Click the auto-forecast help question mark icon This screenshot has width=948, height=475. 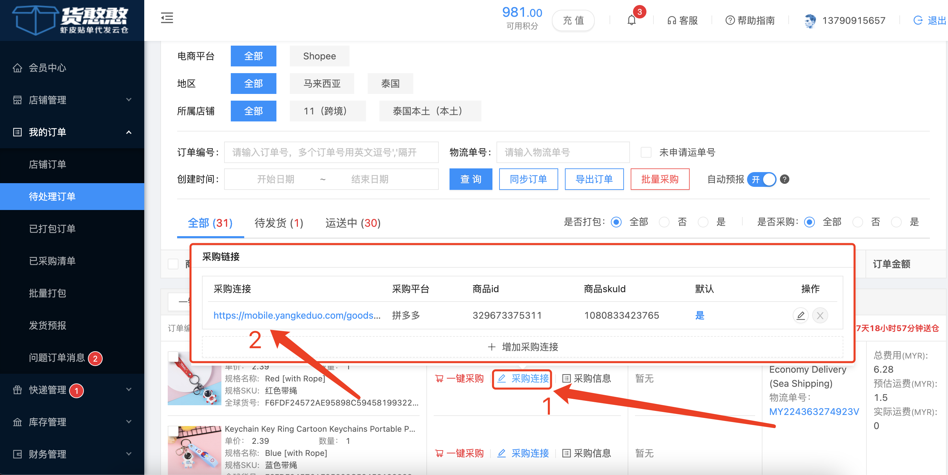click(784, 179)
